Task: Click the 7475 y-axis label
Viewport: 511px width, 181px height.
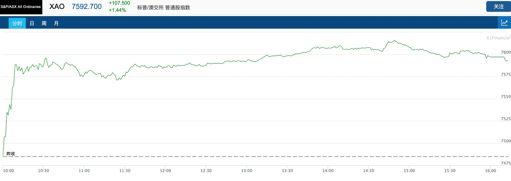Action: click(x=506, y=163)
